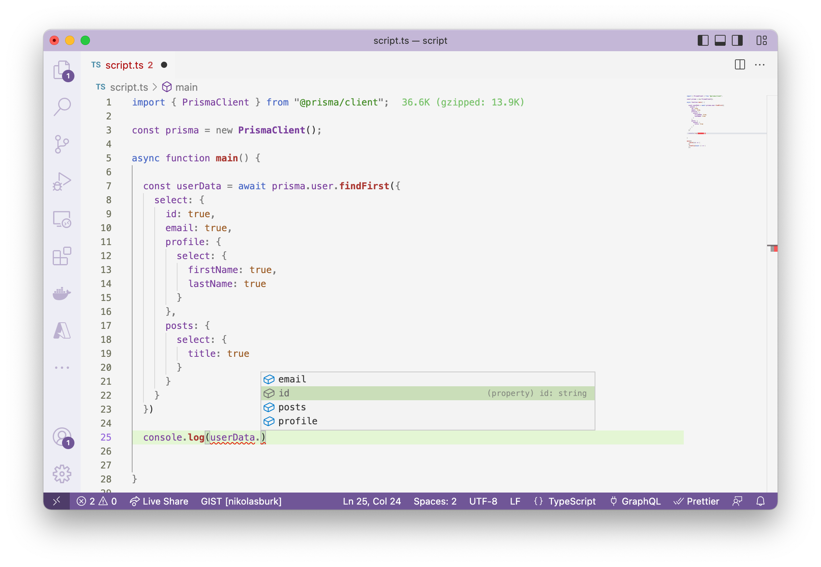Open the Search view icon
821x567 pixels.
pyautogui.click(x=62, y=106)
